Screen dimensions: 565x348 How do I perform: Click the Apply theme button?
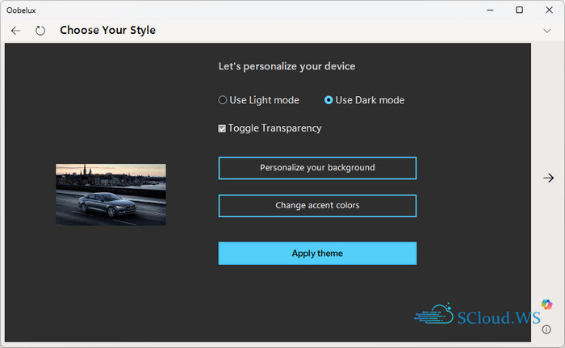click(x=317, y=254)
